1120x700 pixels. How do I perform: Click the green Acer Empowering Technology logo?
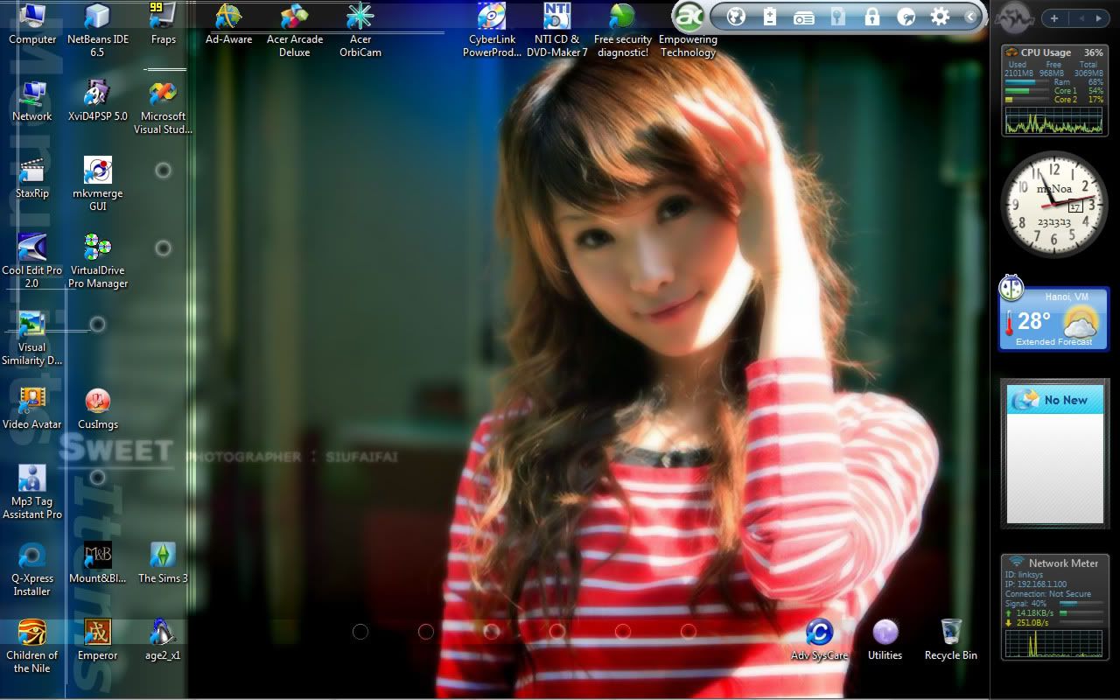(689, 16)
